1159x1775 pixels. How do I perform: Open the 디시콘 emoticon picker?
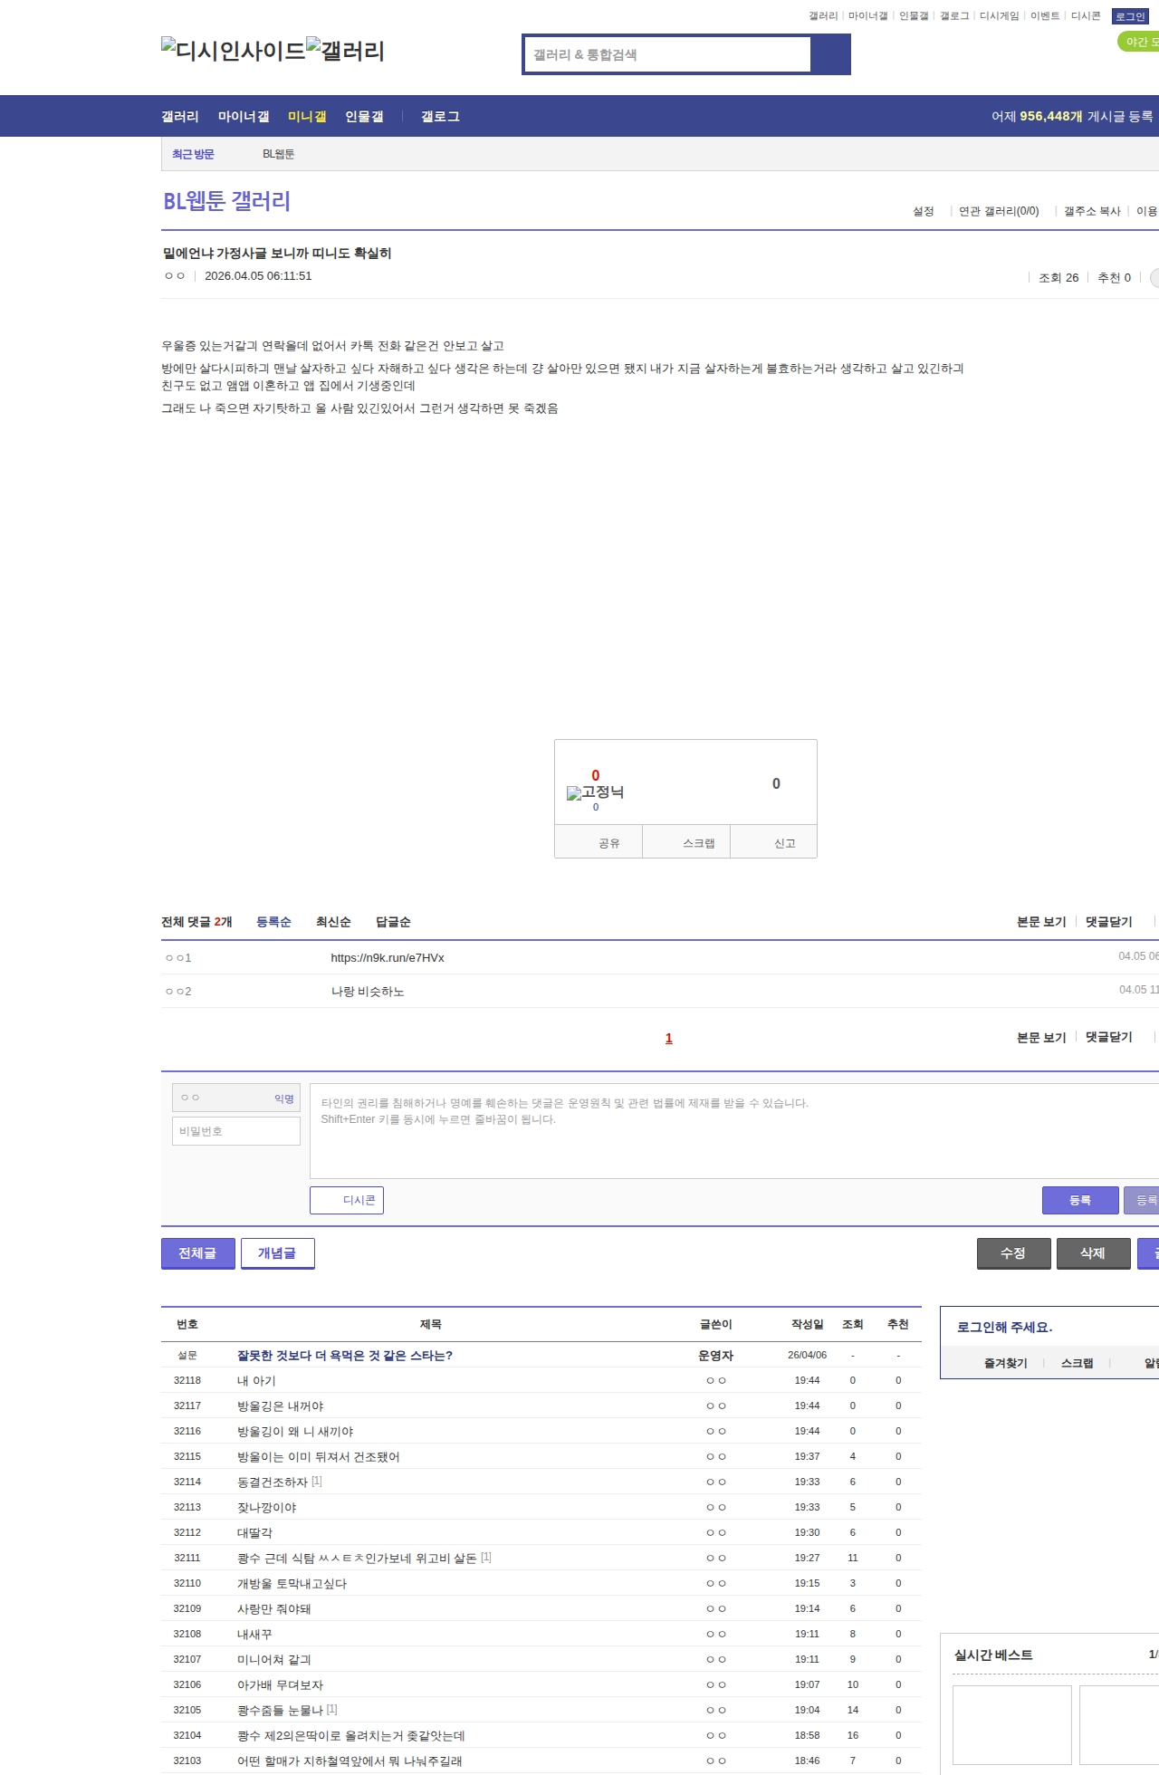(347, 1200)
